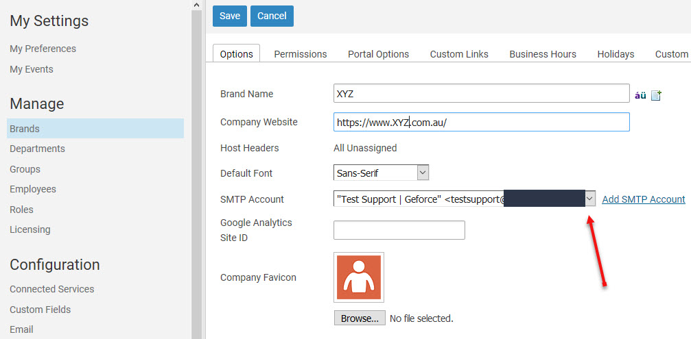The height and width of the screenshot is (339, 691).
Task: Expand the Default Font dropdown
Action: coord(423,173)
